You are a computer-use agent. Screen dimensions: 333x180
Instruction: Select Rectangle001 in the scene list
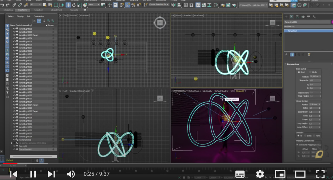(x=25, y=140)
